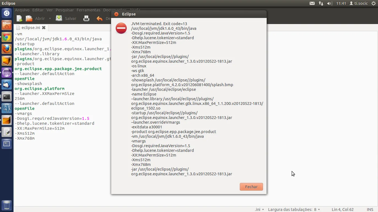This screenshot has width=378, height=212.
Task: Click the "-exitdata a30001" line in the dialog
Action: [x=147, y=127]
